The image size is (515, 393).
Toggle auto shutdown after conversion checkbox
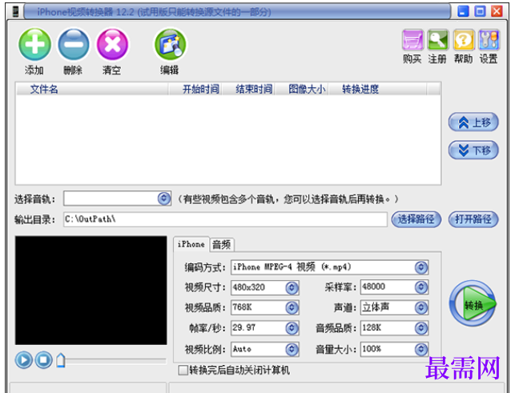[x=183, y=371]
